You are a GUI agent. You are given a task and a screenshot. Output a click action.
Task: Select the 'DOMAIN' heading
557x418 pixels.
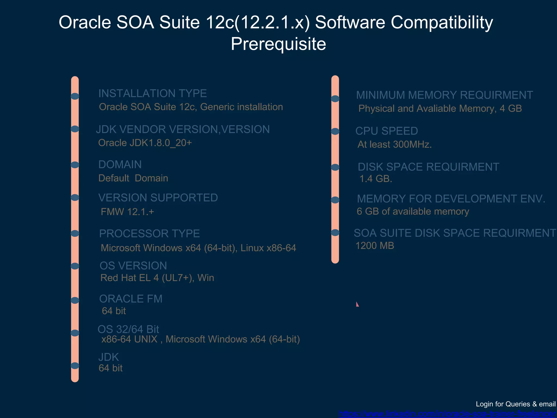click(x=120, y=164)
